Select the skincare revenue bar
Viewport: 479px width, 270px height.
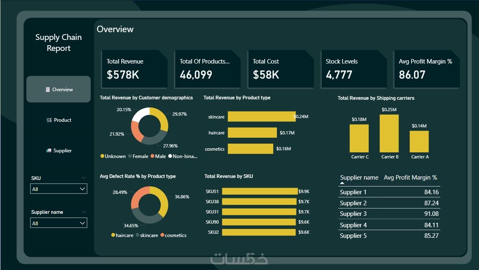pyautogui.click(x=262, y=116)
